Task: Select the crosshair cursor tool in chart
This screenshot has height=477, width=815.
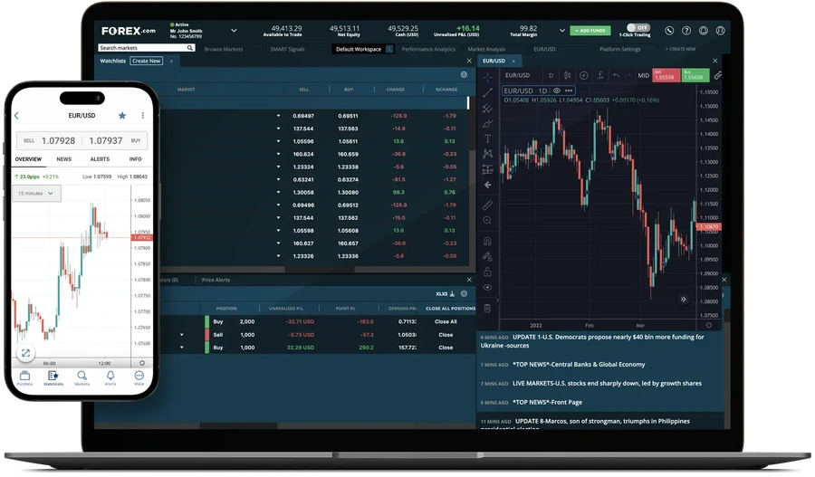Action: tap(487, 78)
